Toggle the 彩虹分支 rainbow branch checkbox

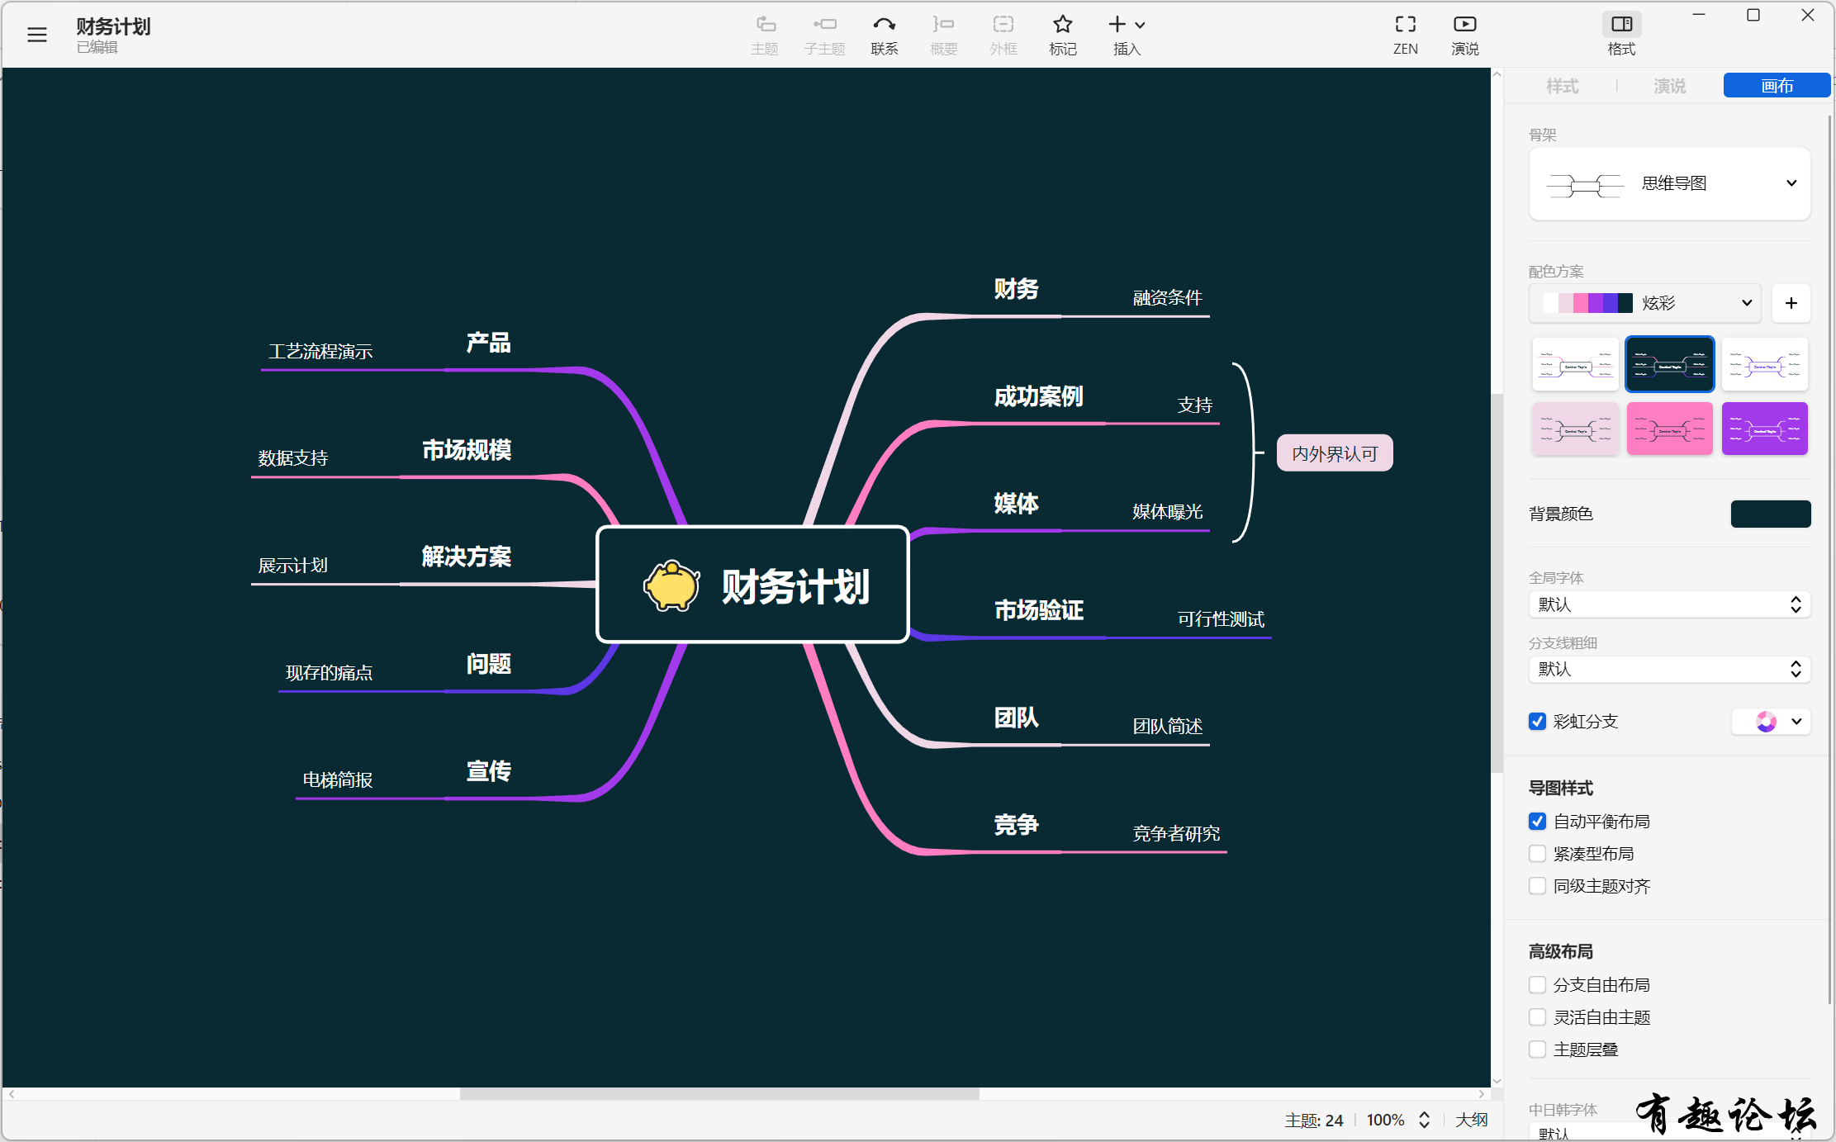[1537, 722]
